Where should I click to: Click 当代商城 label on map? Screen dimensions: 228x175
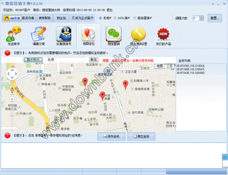click(x=137, y=112)
